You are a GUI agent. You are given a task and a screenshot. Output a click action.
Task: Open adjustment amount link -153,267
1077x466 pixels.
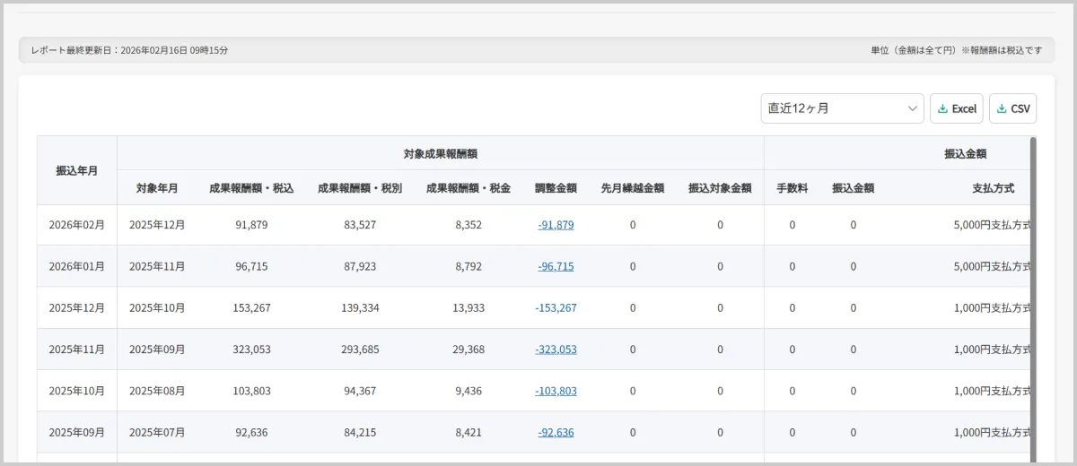click(556, 307)
